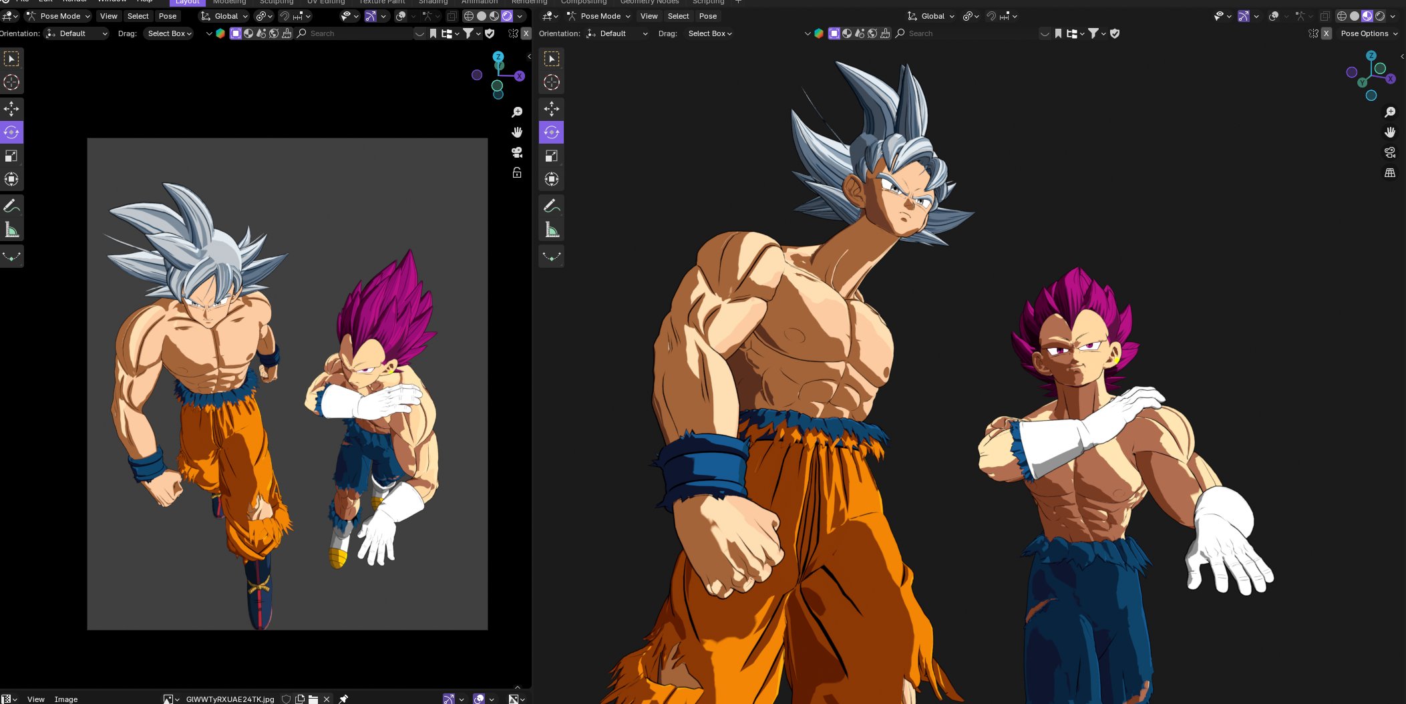The height and width of the screenshot is (704, 1406).
Task: Select the Transform tool in right viewport
Action: (552, 179)
